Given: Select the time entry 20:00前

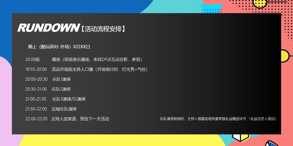Looking at the screenshot, I should tap(33, 60).
